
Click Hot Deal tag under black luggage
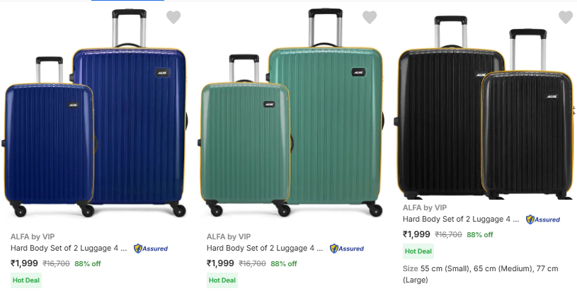coord(418,251)
